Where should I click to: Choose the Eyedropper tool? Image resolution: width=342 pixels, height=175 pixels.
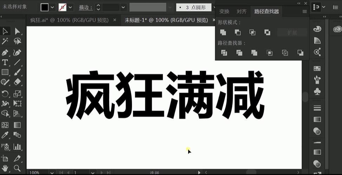5,135
